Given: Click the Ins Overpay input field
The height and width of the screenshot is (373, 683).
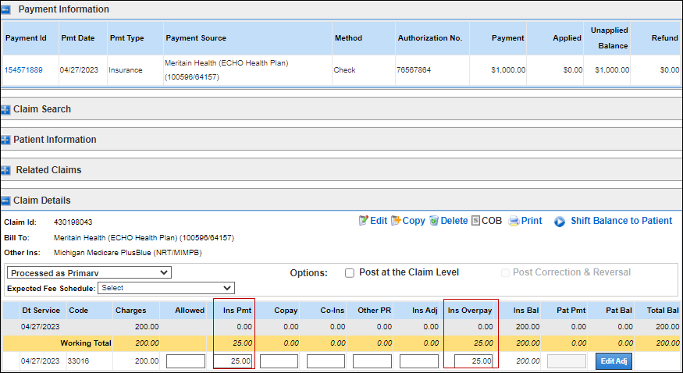Looking at the screenshot, I should pyautogui.click(x=473, y=361).
